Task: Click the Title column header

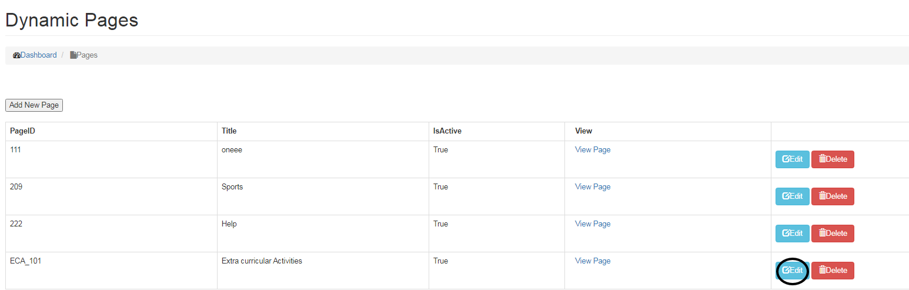Action: point(229,131)
